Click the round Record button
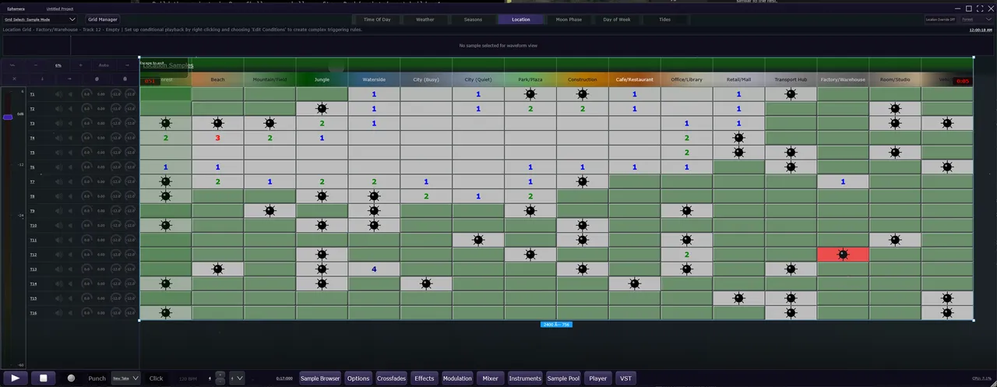The height and width of the screenshot is (387, 997). click(71, 378)
